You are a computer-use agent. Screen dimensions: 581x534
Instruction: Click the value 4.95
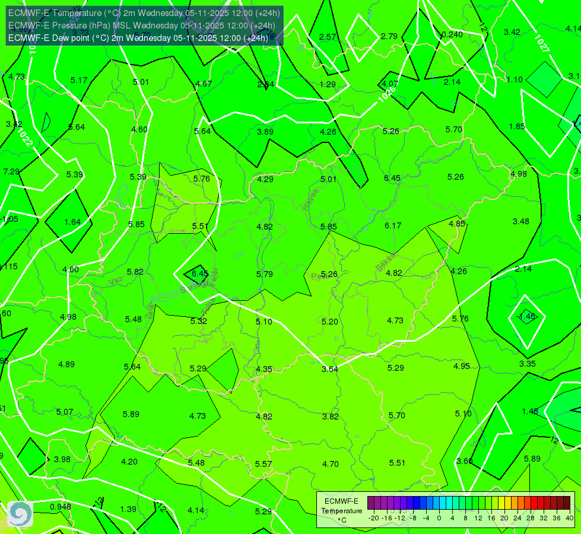462,367
